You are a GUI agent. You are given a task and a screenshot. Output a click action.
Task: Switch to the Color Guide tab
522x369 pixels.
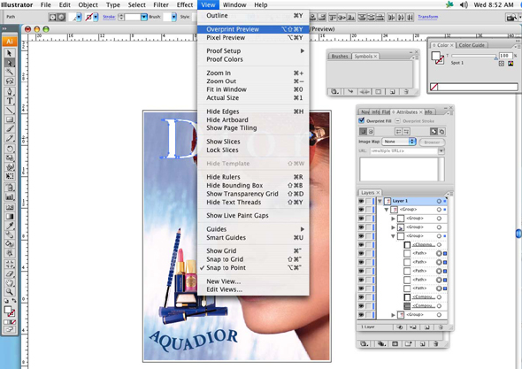pyautogui.click(x=472, y=45)
